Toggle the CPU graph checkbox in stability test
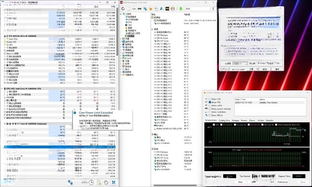 pos(214,125)
